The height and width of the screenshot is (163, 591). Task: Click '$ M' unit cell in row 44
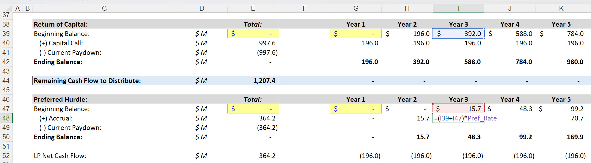point(201,81)
